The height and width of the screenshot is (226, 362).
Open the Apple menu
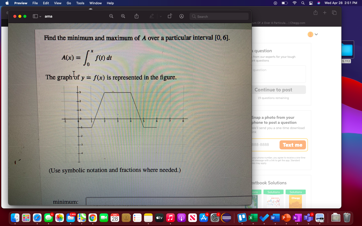click(x=7, y=3)
